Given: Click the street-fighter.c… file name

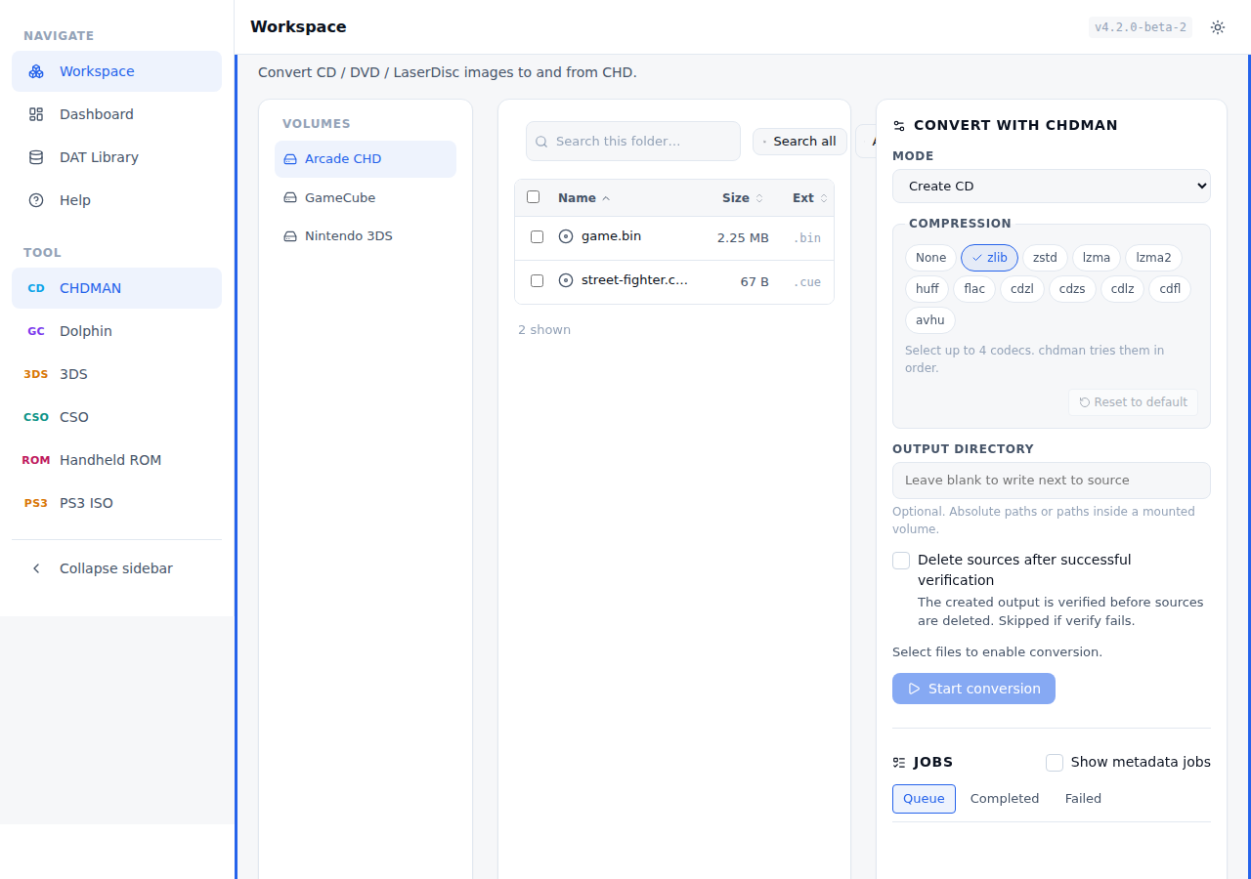Looking at the screenshot, I should point(634,279).
